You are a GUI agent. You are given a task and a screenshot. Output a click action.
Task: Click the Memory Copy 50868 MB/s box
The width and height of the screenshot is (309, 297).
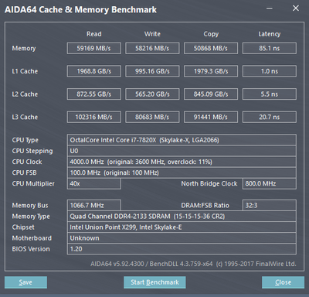pos(211,48)
